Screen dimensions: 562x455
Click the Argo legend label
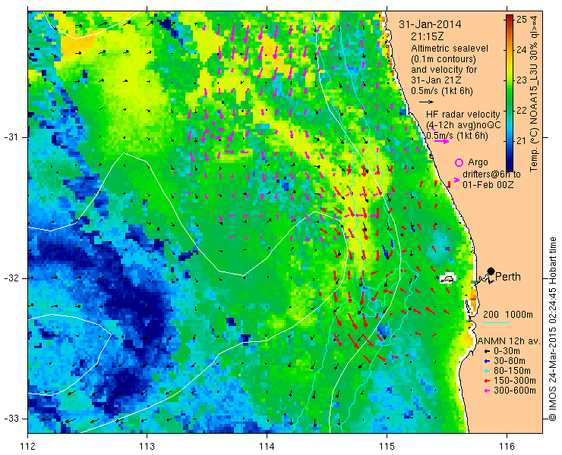(478, 162)
